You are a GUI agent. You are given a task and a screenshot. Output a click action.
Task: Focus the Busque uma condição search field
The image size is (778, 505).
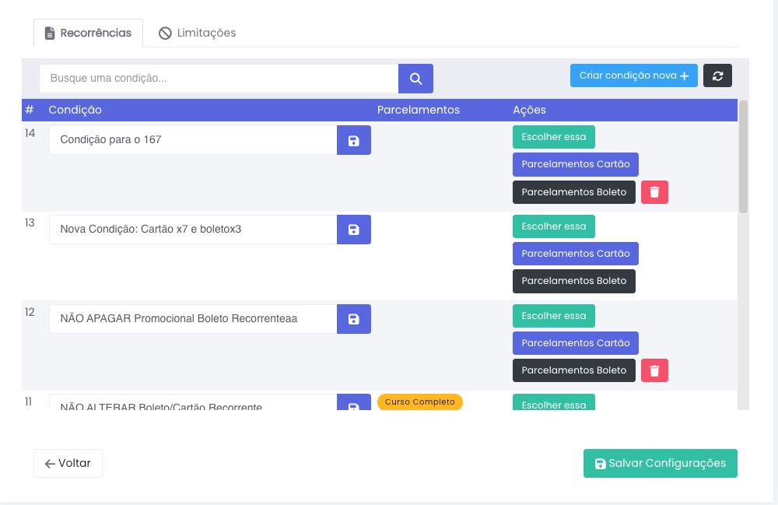[219, 79]
